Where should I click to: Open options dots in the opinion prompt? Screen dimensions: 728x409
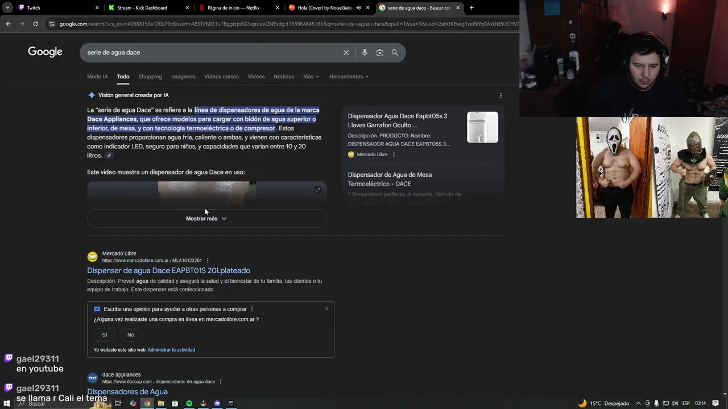[x=252, y=309]
